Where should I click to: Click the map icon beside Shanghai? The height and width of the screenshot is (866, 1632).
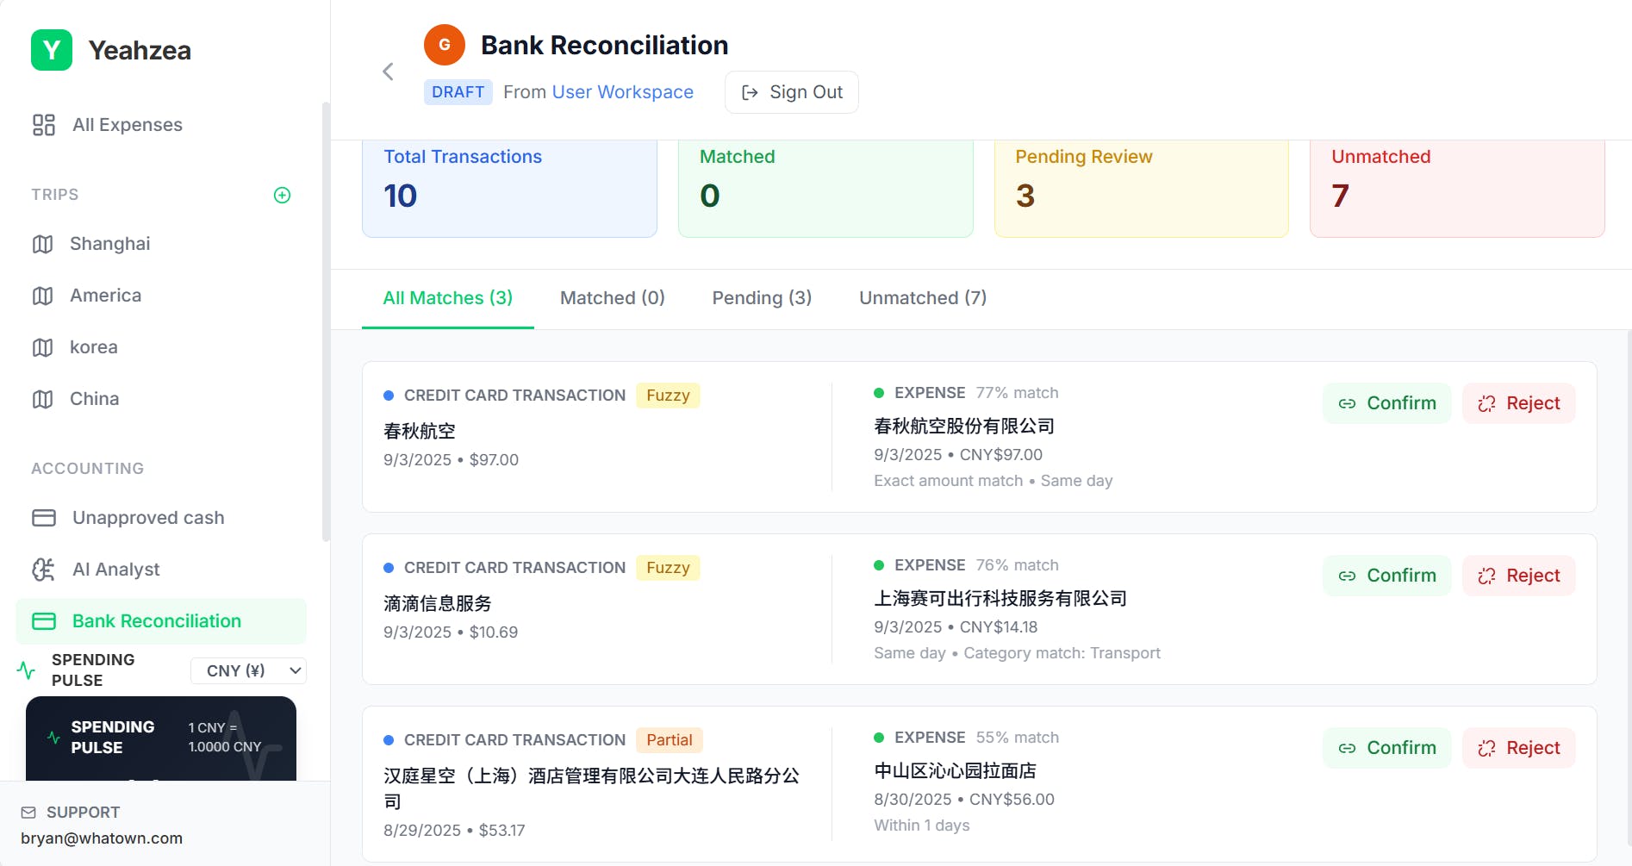42,244
